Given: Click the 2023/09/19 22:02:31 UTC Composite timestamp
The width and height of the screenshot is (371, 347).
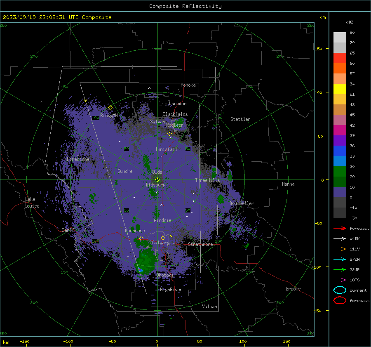Looking at the screenshot, I should point(57,17).
